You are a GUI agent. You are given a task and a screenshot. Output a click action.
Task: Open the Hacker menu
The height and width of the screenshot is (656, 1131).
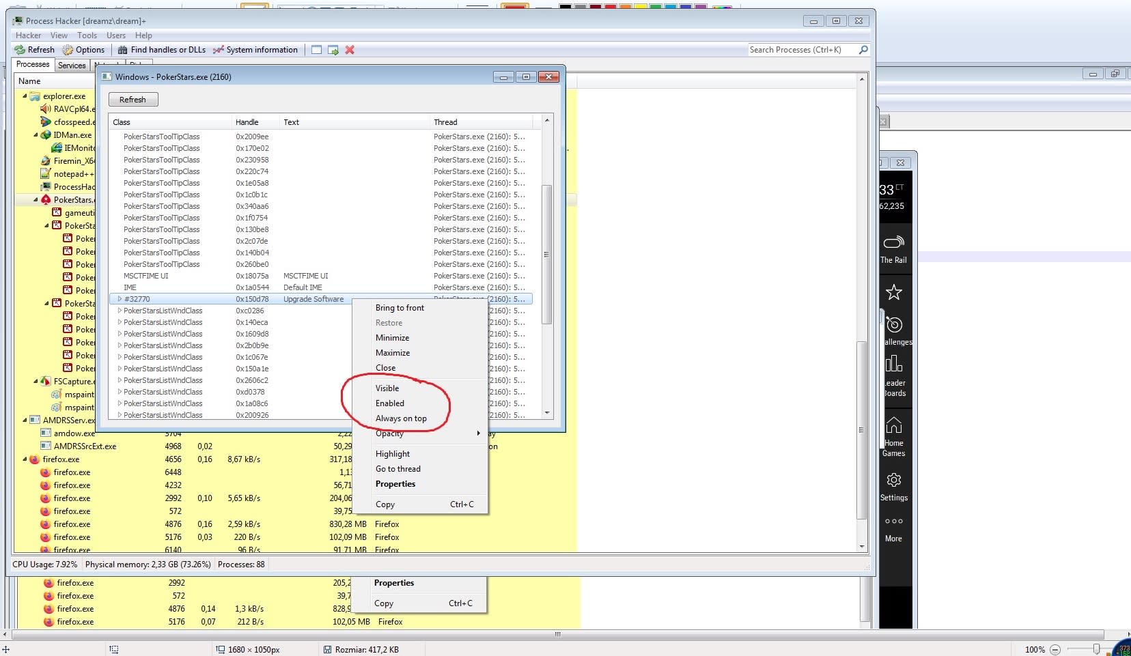point(29,35)
